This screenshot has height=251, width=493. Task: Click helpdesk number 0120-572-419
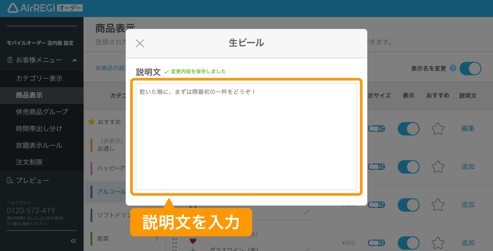(x=31, y=211)
